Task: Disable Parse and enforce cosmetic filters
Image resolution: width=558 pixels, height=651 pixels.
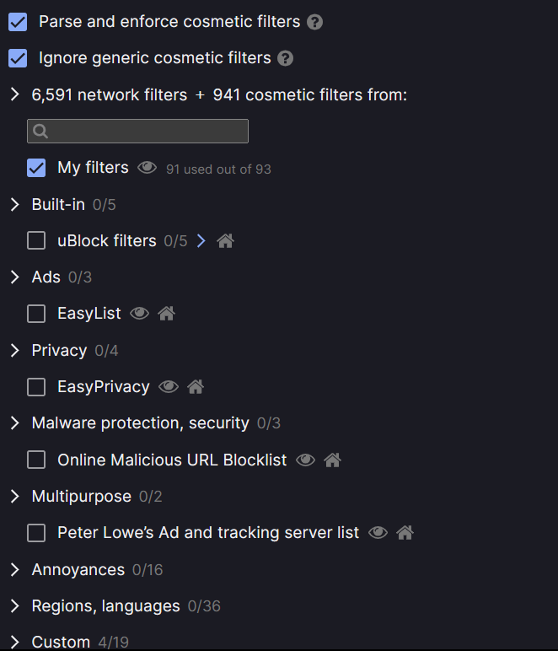Action: 18,22
